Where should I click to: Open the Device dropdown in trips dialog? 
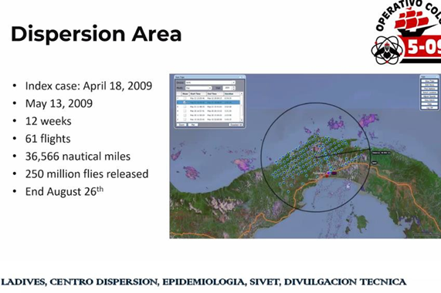click(209, 83)
